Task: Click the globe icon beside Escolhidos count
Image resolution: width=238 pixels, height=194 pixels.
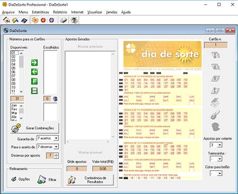Action: [x=56, y=99]
